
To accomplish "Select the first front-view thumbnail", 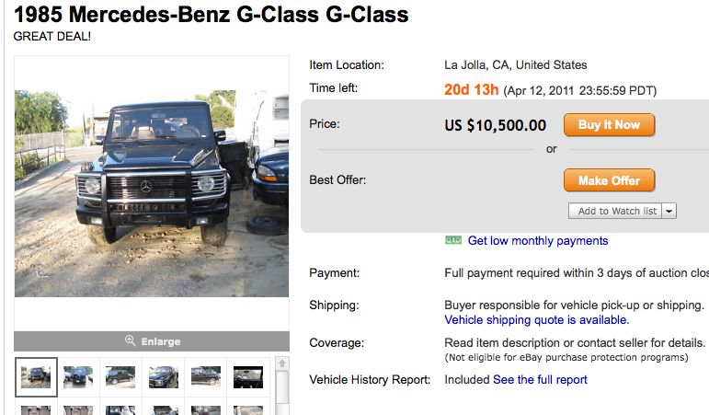I will click(37, 377).
